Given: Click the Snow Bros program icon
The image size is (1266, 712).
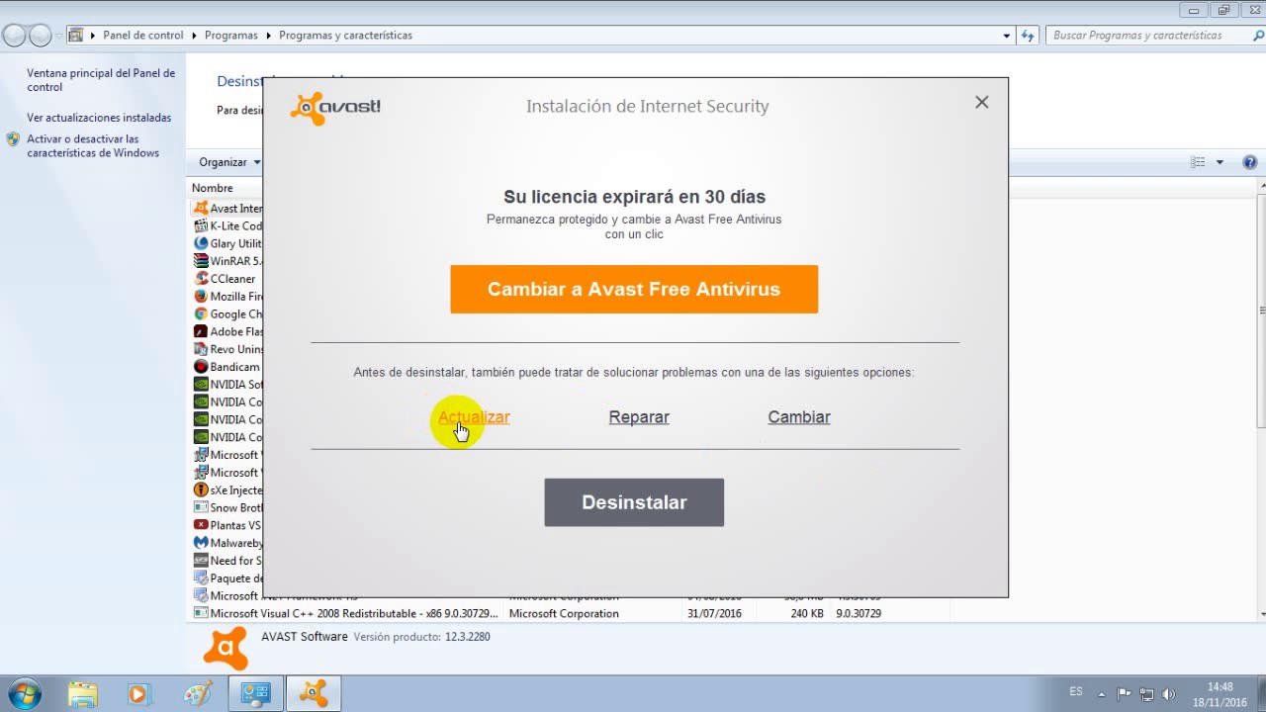Looking at the screenshot, I should tap(201, 507).
